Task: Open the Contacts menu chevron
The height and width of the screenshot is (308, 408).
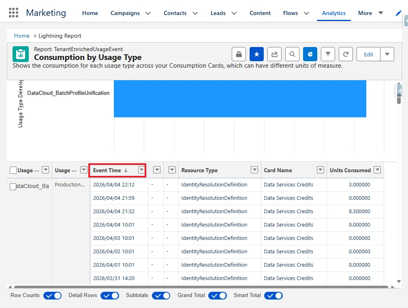Action: [x=195, y=13]
